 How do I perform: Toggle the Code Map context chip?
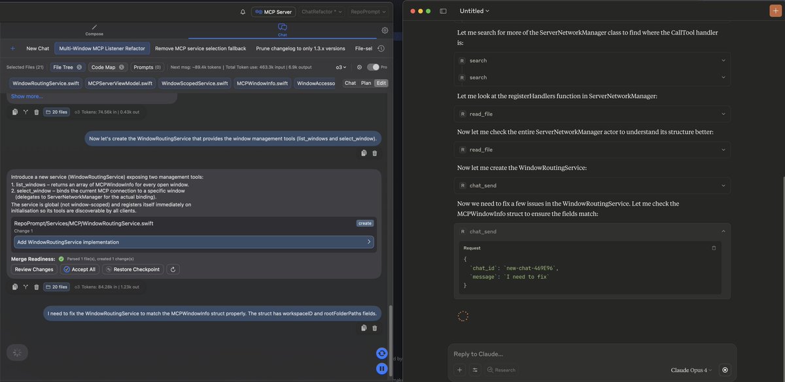(108, 67)
